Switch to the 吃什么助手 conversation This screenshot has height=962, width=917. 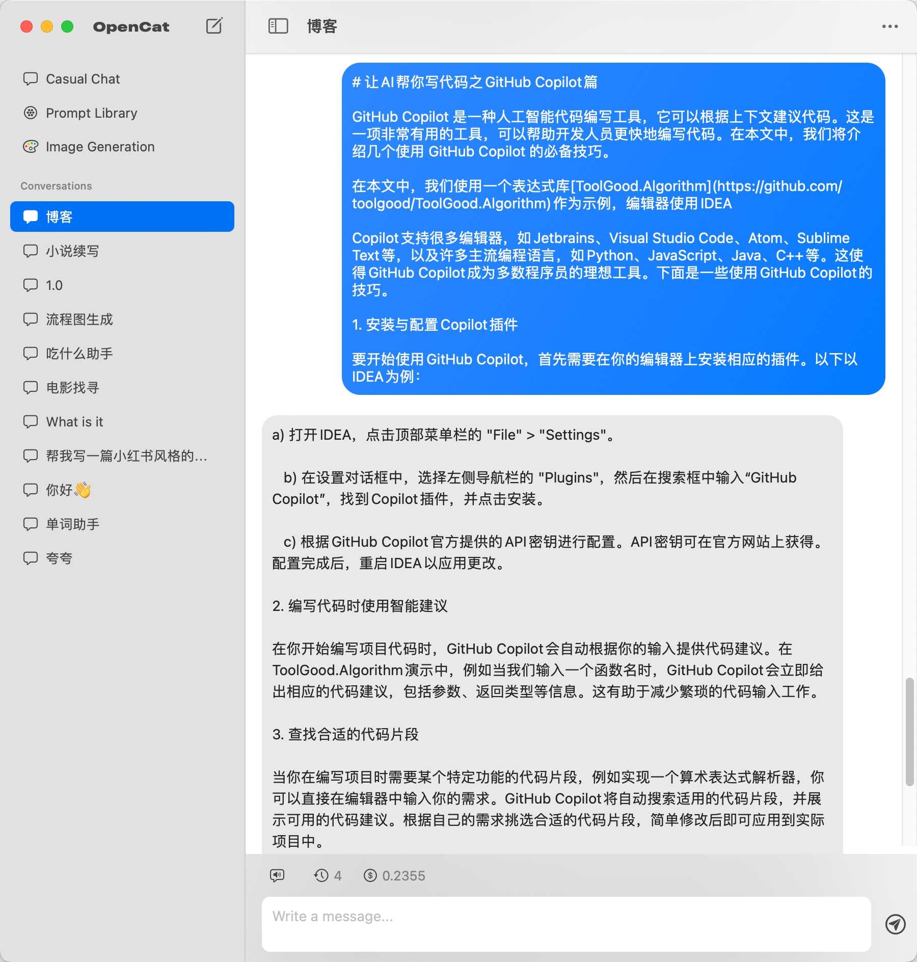(122, 353)
